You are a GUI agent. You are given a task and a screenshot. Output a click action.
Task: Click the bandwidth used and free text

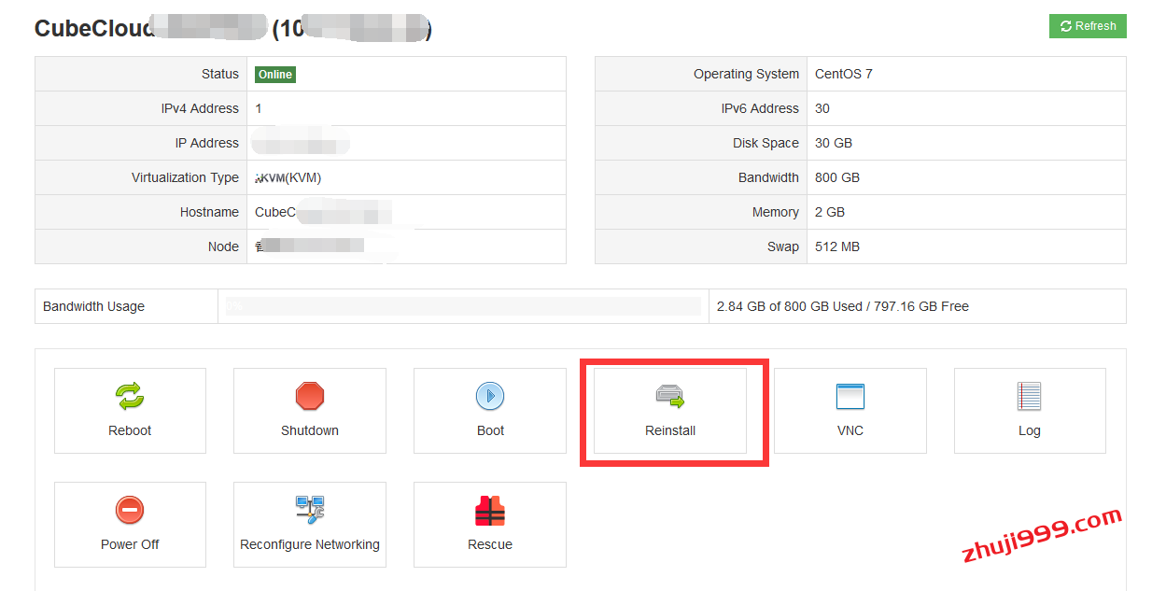tap(842, 306)
